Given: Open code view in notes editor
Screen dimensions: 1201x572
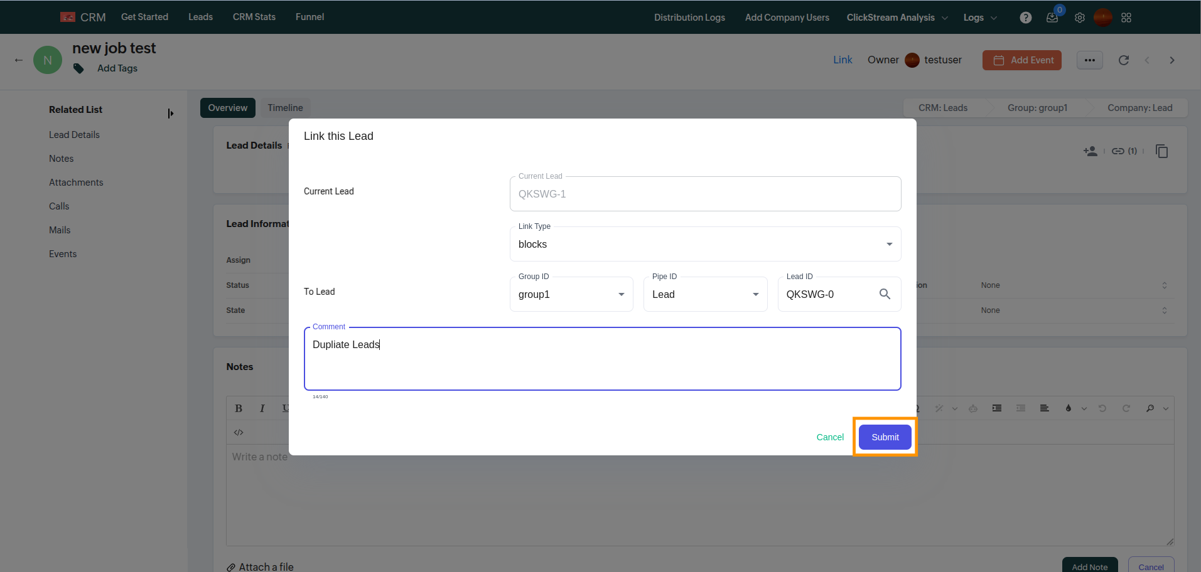Looking at the screenshot, I should (239, 432).
